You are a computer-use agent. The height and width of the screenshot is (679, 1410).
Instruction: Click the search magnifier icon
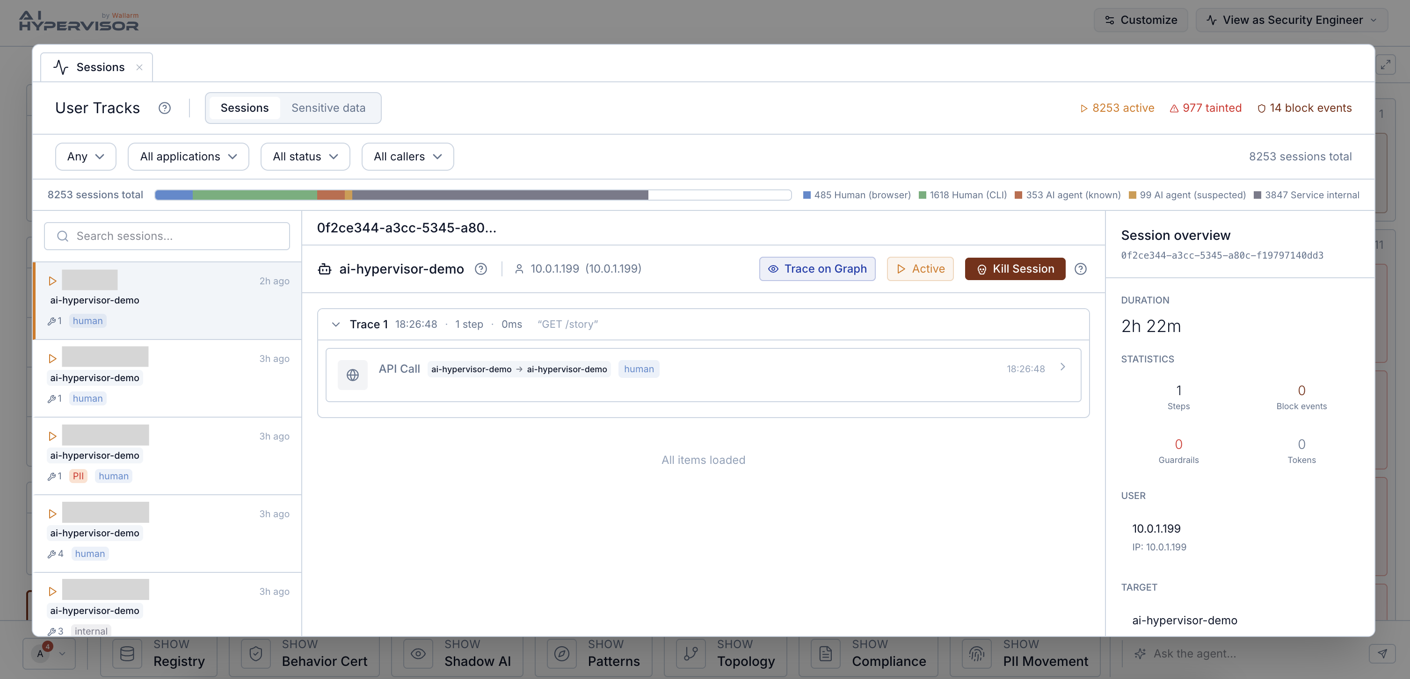tap(62, 236)
